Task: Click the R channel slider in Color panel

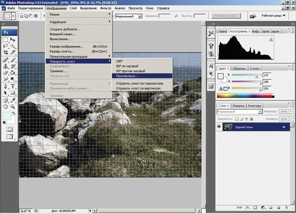Action: click(x=246, y=75)
